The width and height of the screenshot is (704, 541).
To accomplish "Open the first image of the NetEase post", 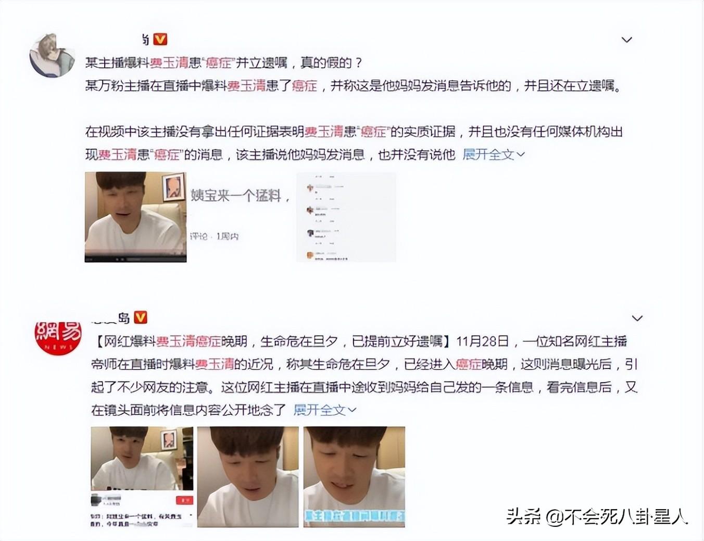I will pyautogui.click(x=142, y=477).
